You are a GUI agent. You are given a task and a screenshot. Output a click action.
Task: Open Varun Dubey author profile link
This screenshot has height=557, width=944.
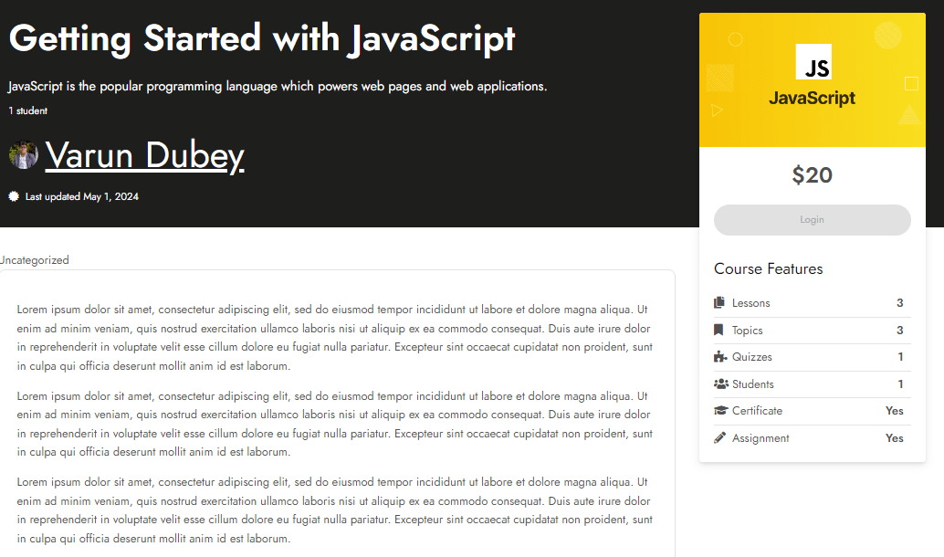pos(144,156)
